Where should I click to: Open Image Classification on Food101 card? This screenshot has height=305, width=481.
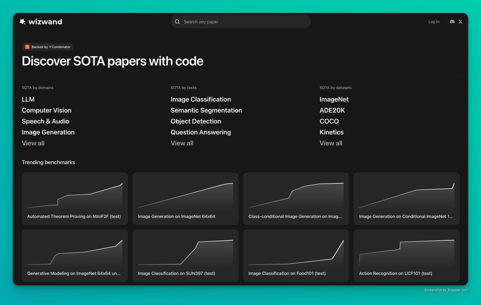[296, 256]
